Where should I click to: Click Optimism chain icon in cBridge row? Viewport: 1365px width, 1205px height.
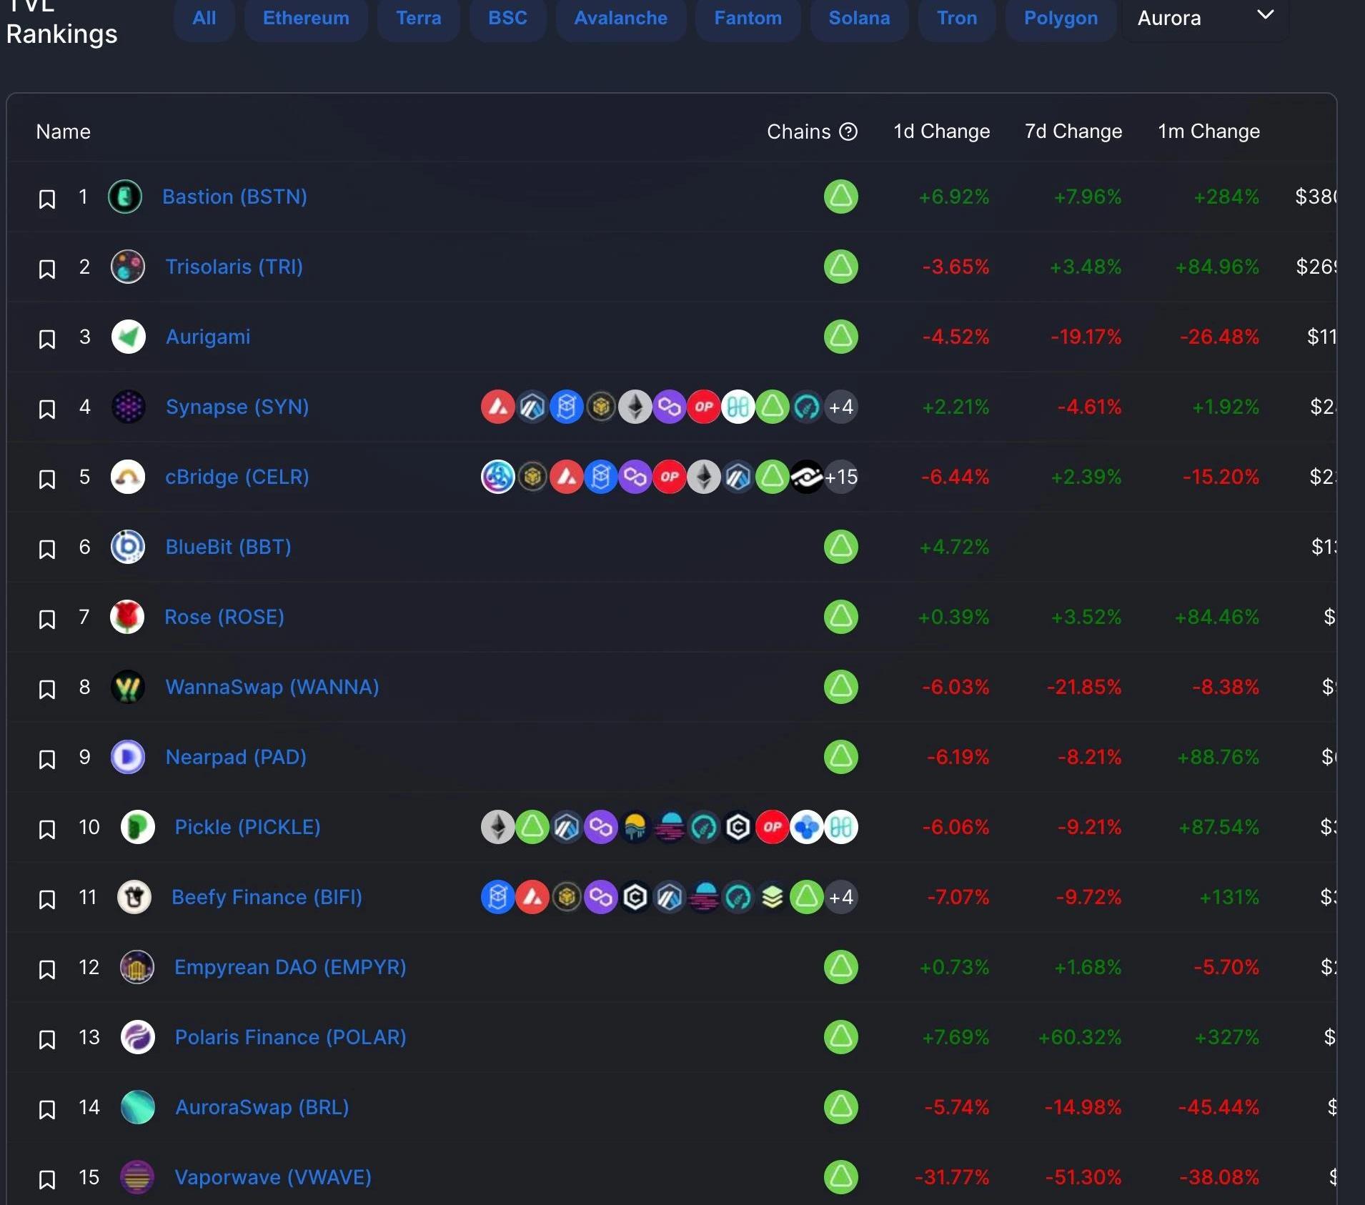point(670,477)
